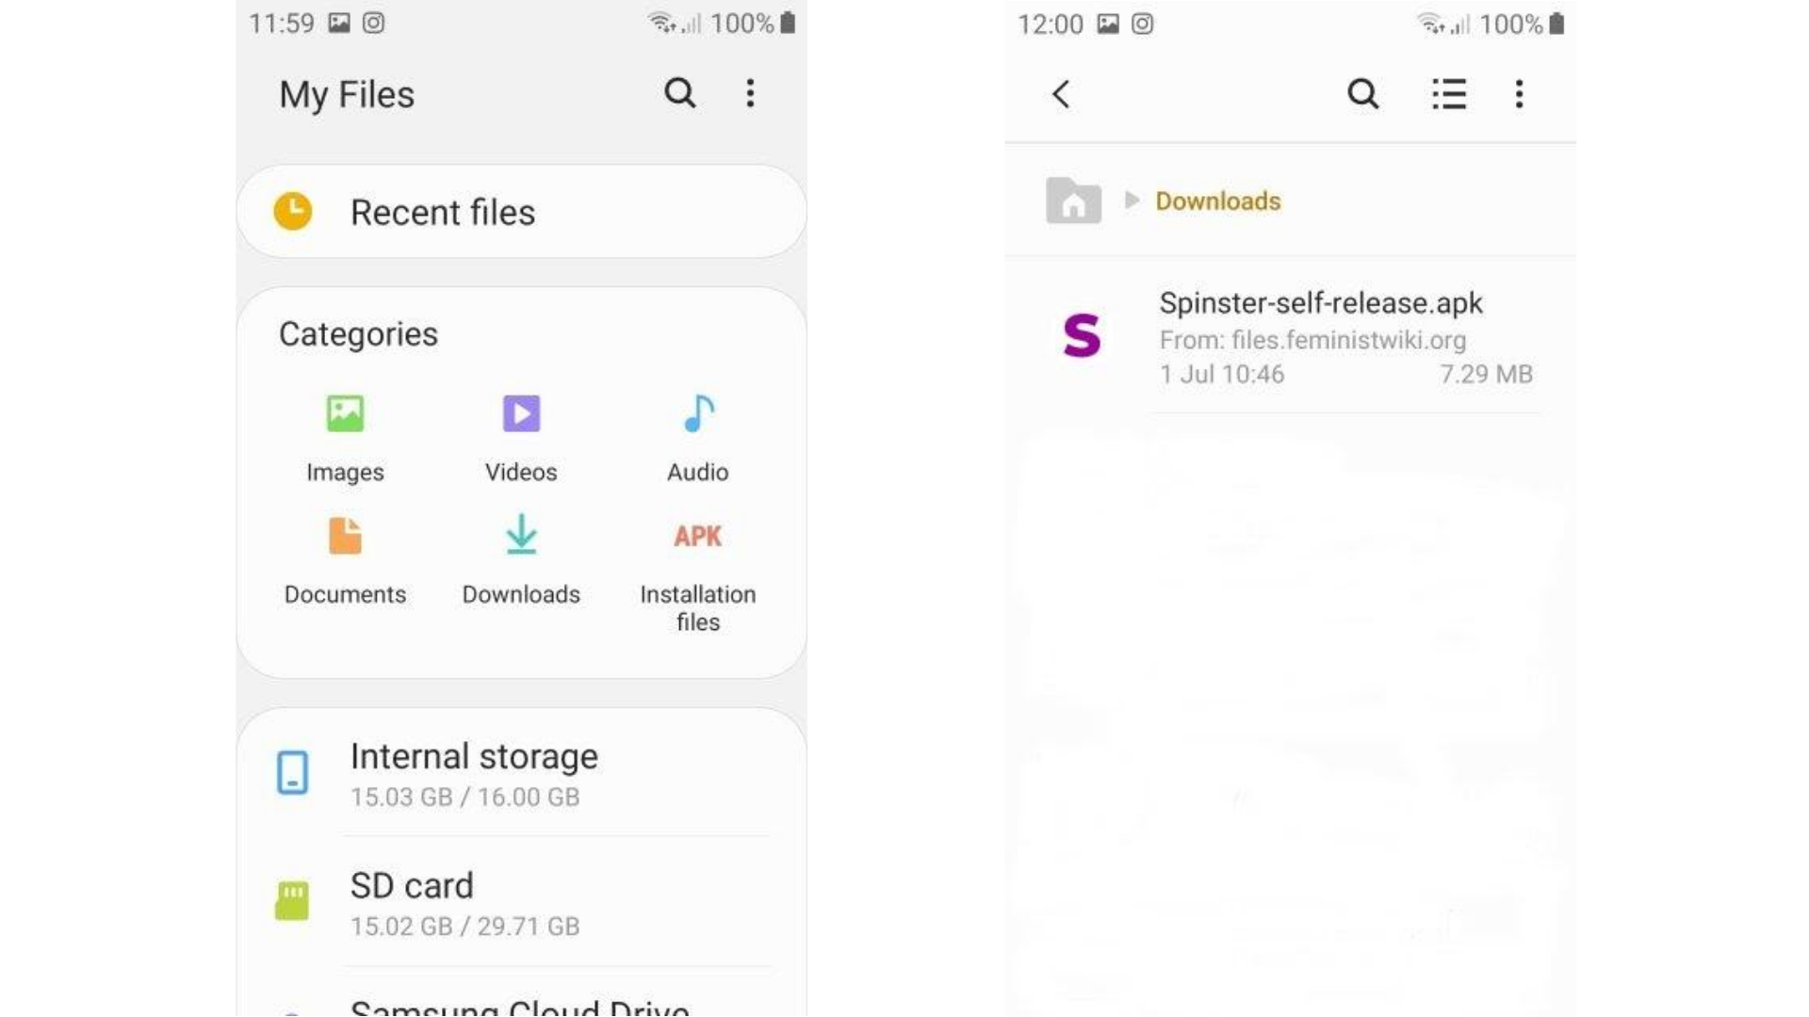Viewport: 1809px width, 1017px height.
Task: Open Internal storage 15.03 GB used
Action: tap(522, 772)
